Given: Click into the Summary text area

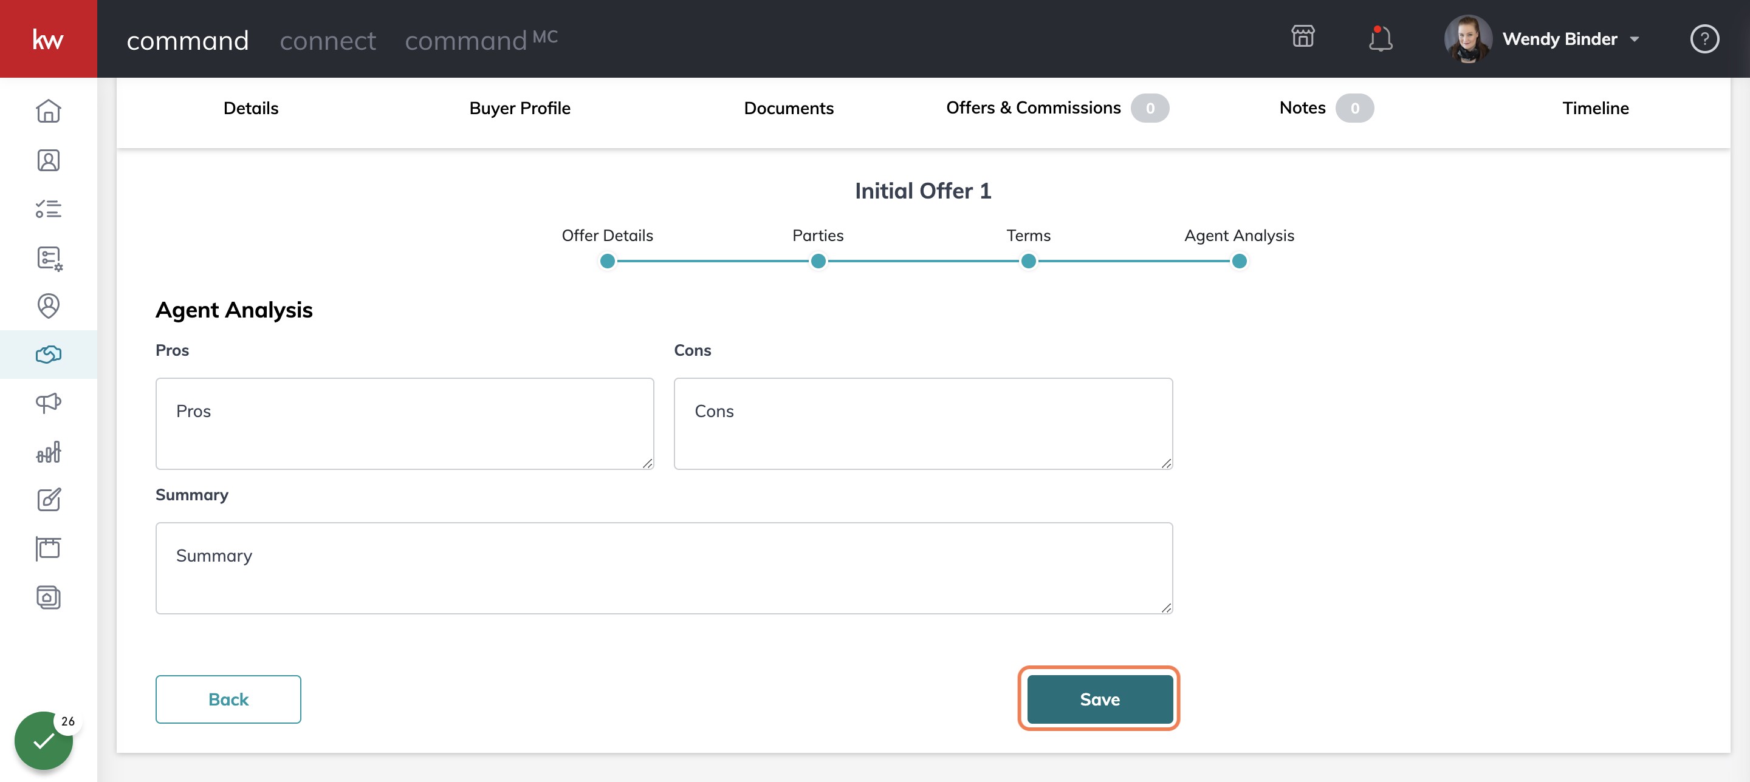Looking at the screenshot, I should click(664, 568).
